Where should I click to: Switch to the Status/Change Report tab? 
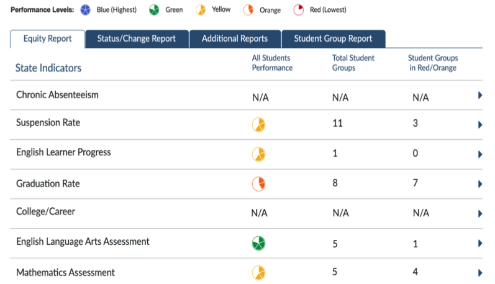point(137,39)
